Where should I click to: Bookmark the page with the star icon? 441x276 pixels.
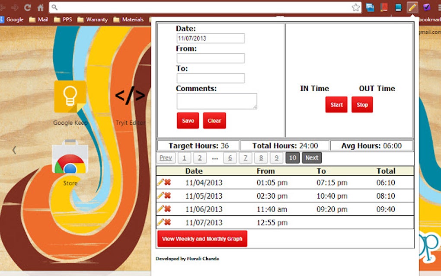pyautogui.click(x=356, y=7)
